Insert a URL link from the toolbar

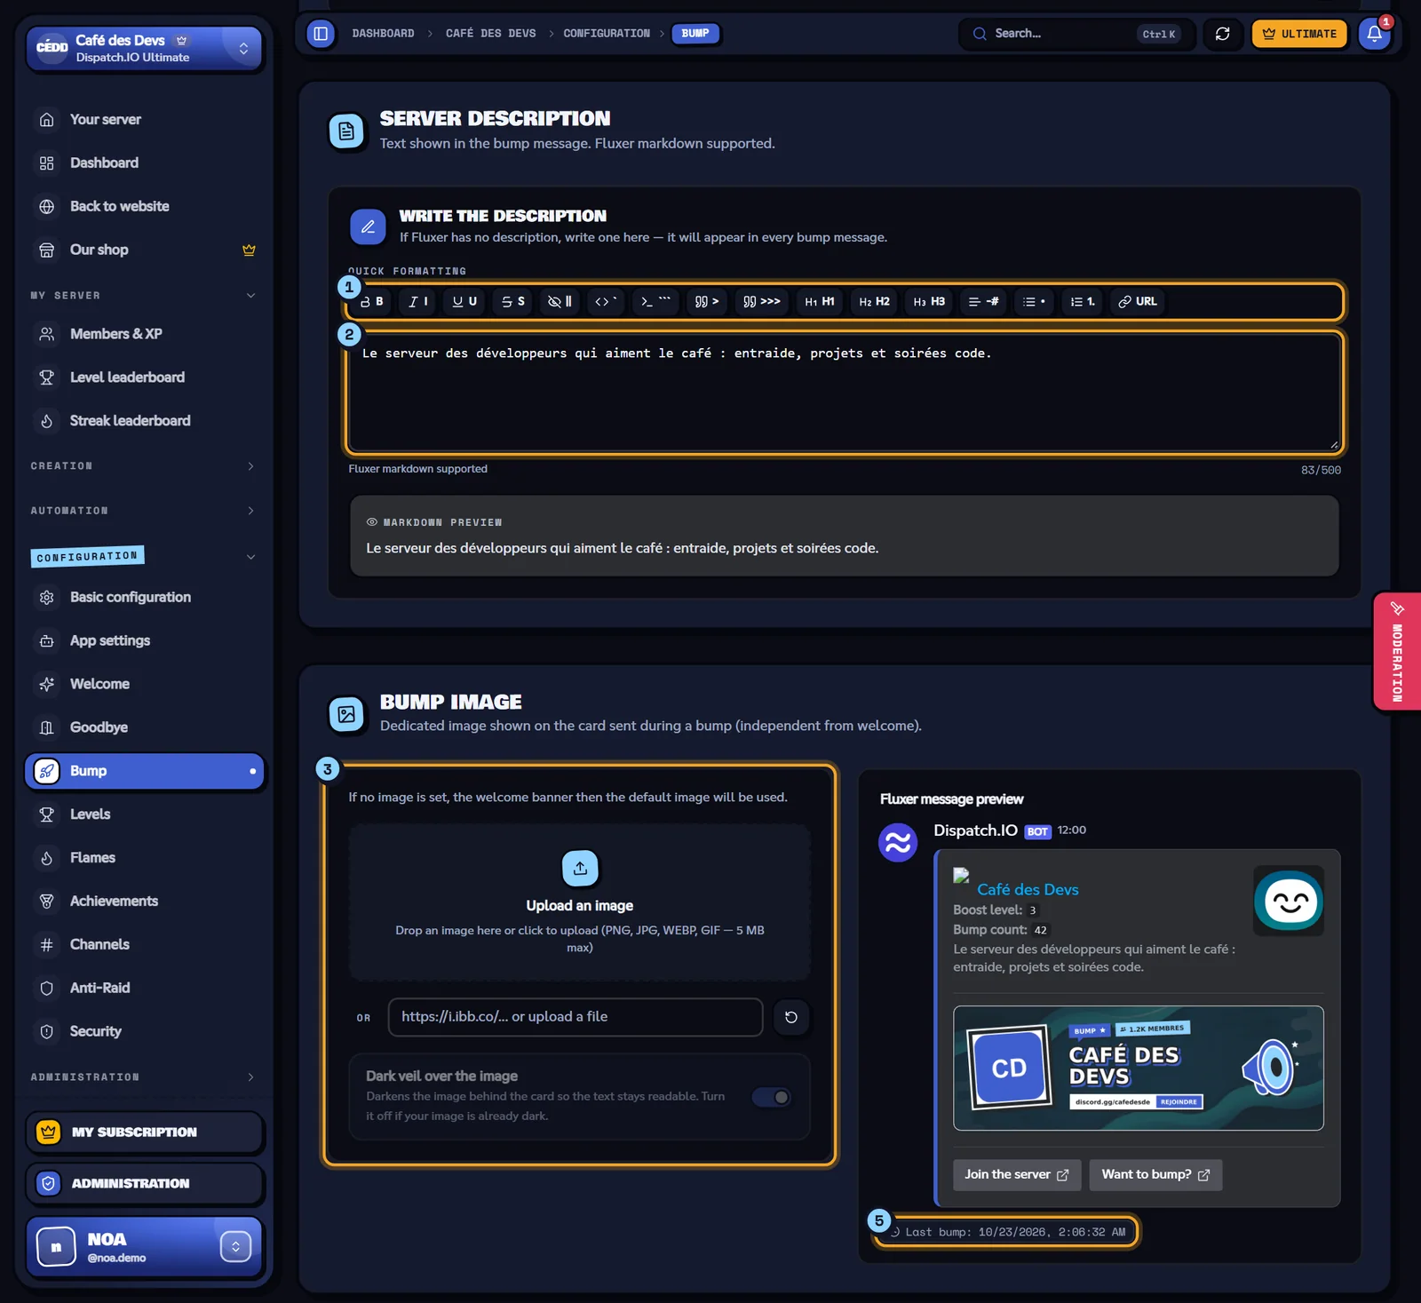tap(1138, 302)
